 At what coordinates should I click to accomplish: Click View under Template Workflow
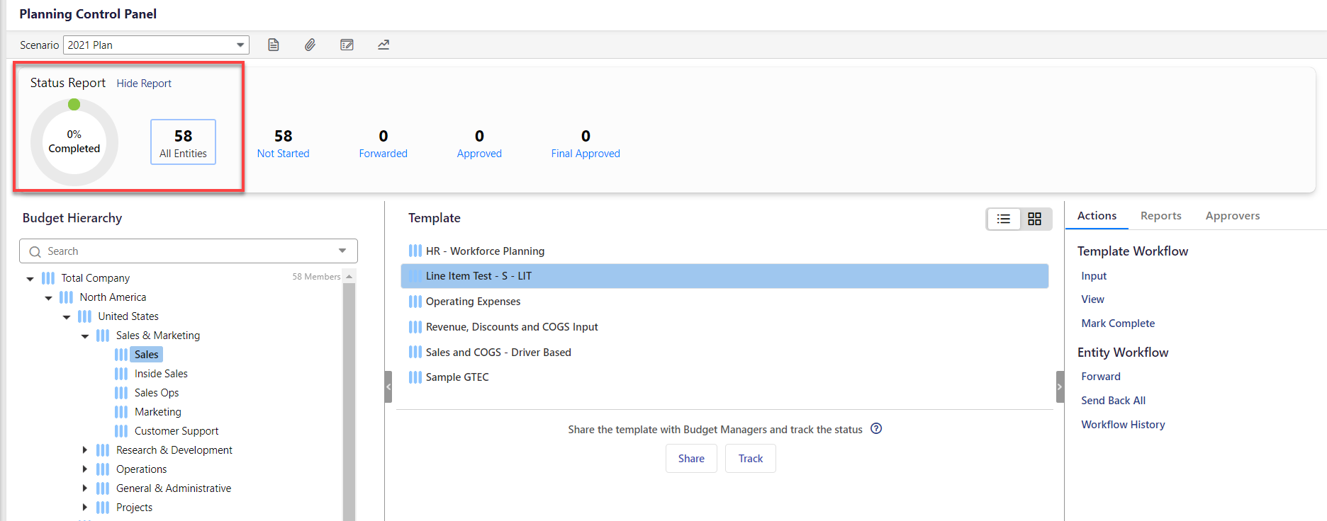pos(1092,299)
